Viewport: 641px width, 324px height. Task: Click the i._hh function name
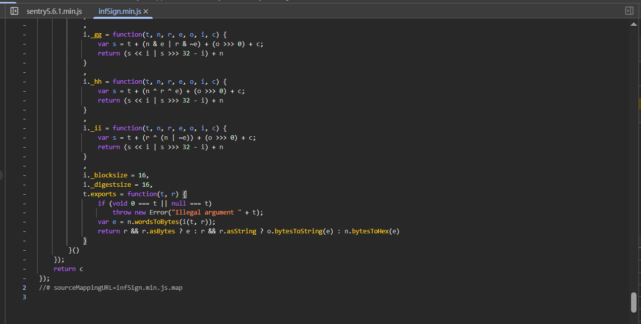coord(96,81)
